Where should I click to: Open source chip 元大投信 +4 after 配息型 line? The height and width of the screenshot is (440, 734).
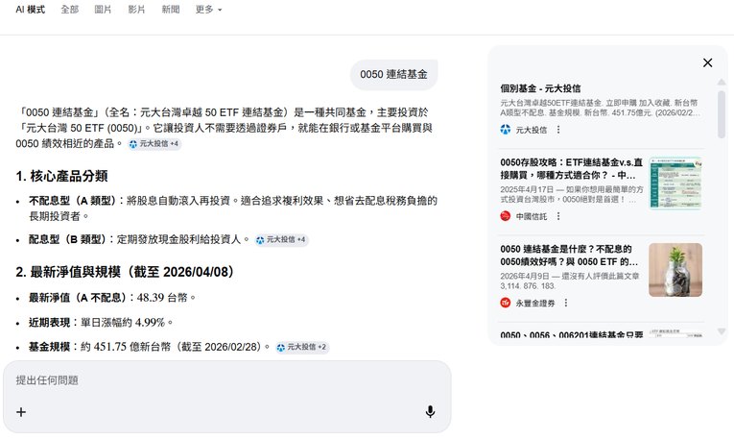click(x=281, y=239)
